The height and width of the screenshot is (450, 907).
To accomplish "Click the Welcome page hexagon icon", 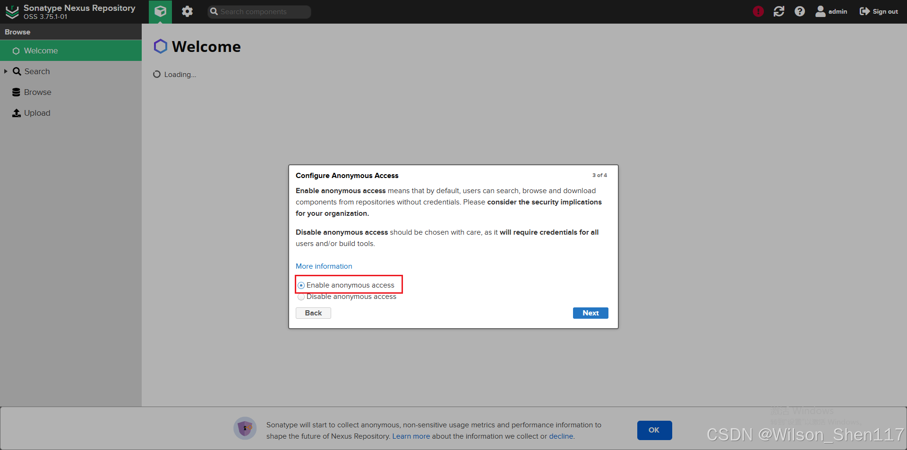I will tap(161, 46).
